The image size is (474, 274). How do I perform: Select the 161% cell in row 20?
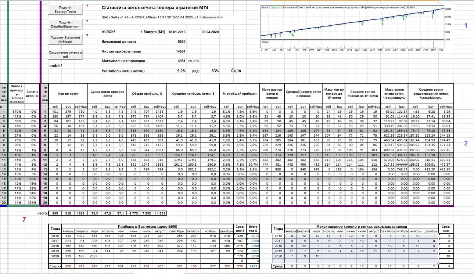tap(33, 203)
